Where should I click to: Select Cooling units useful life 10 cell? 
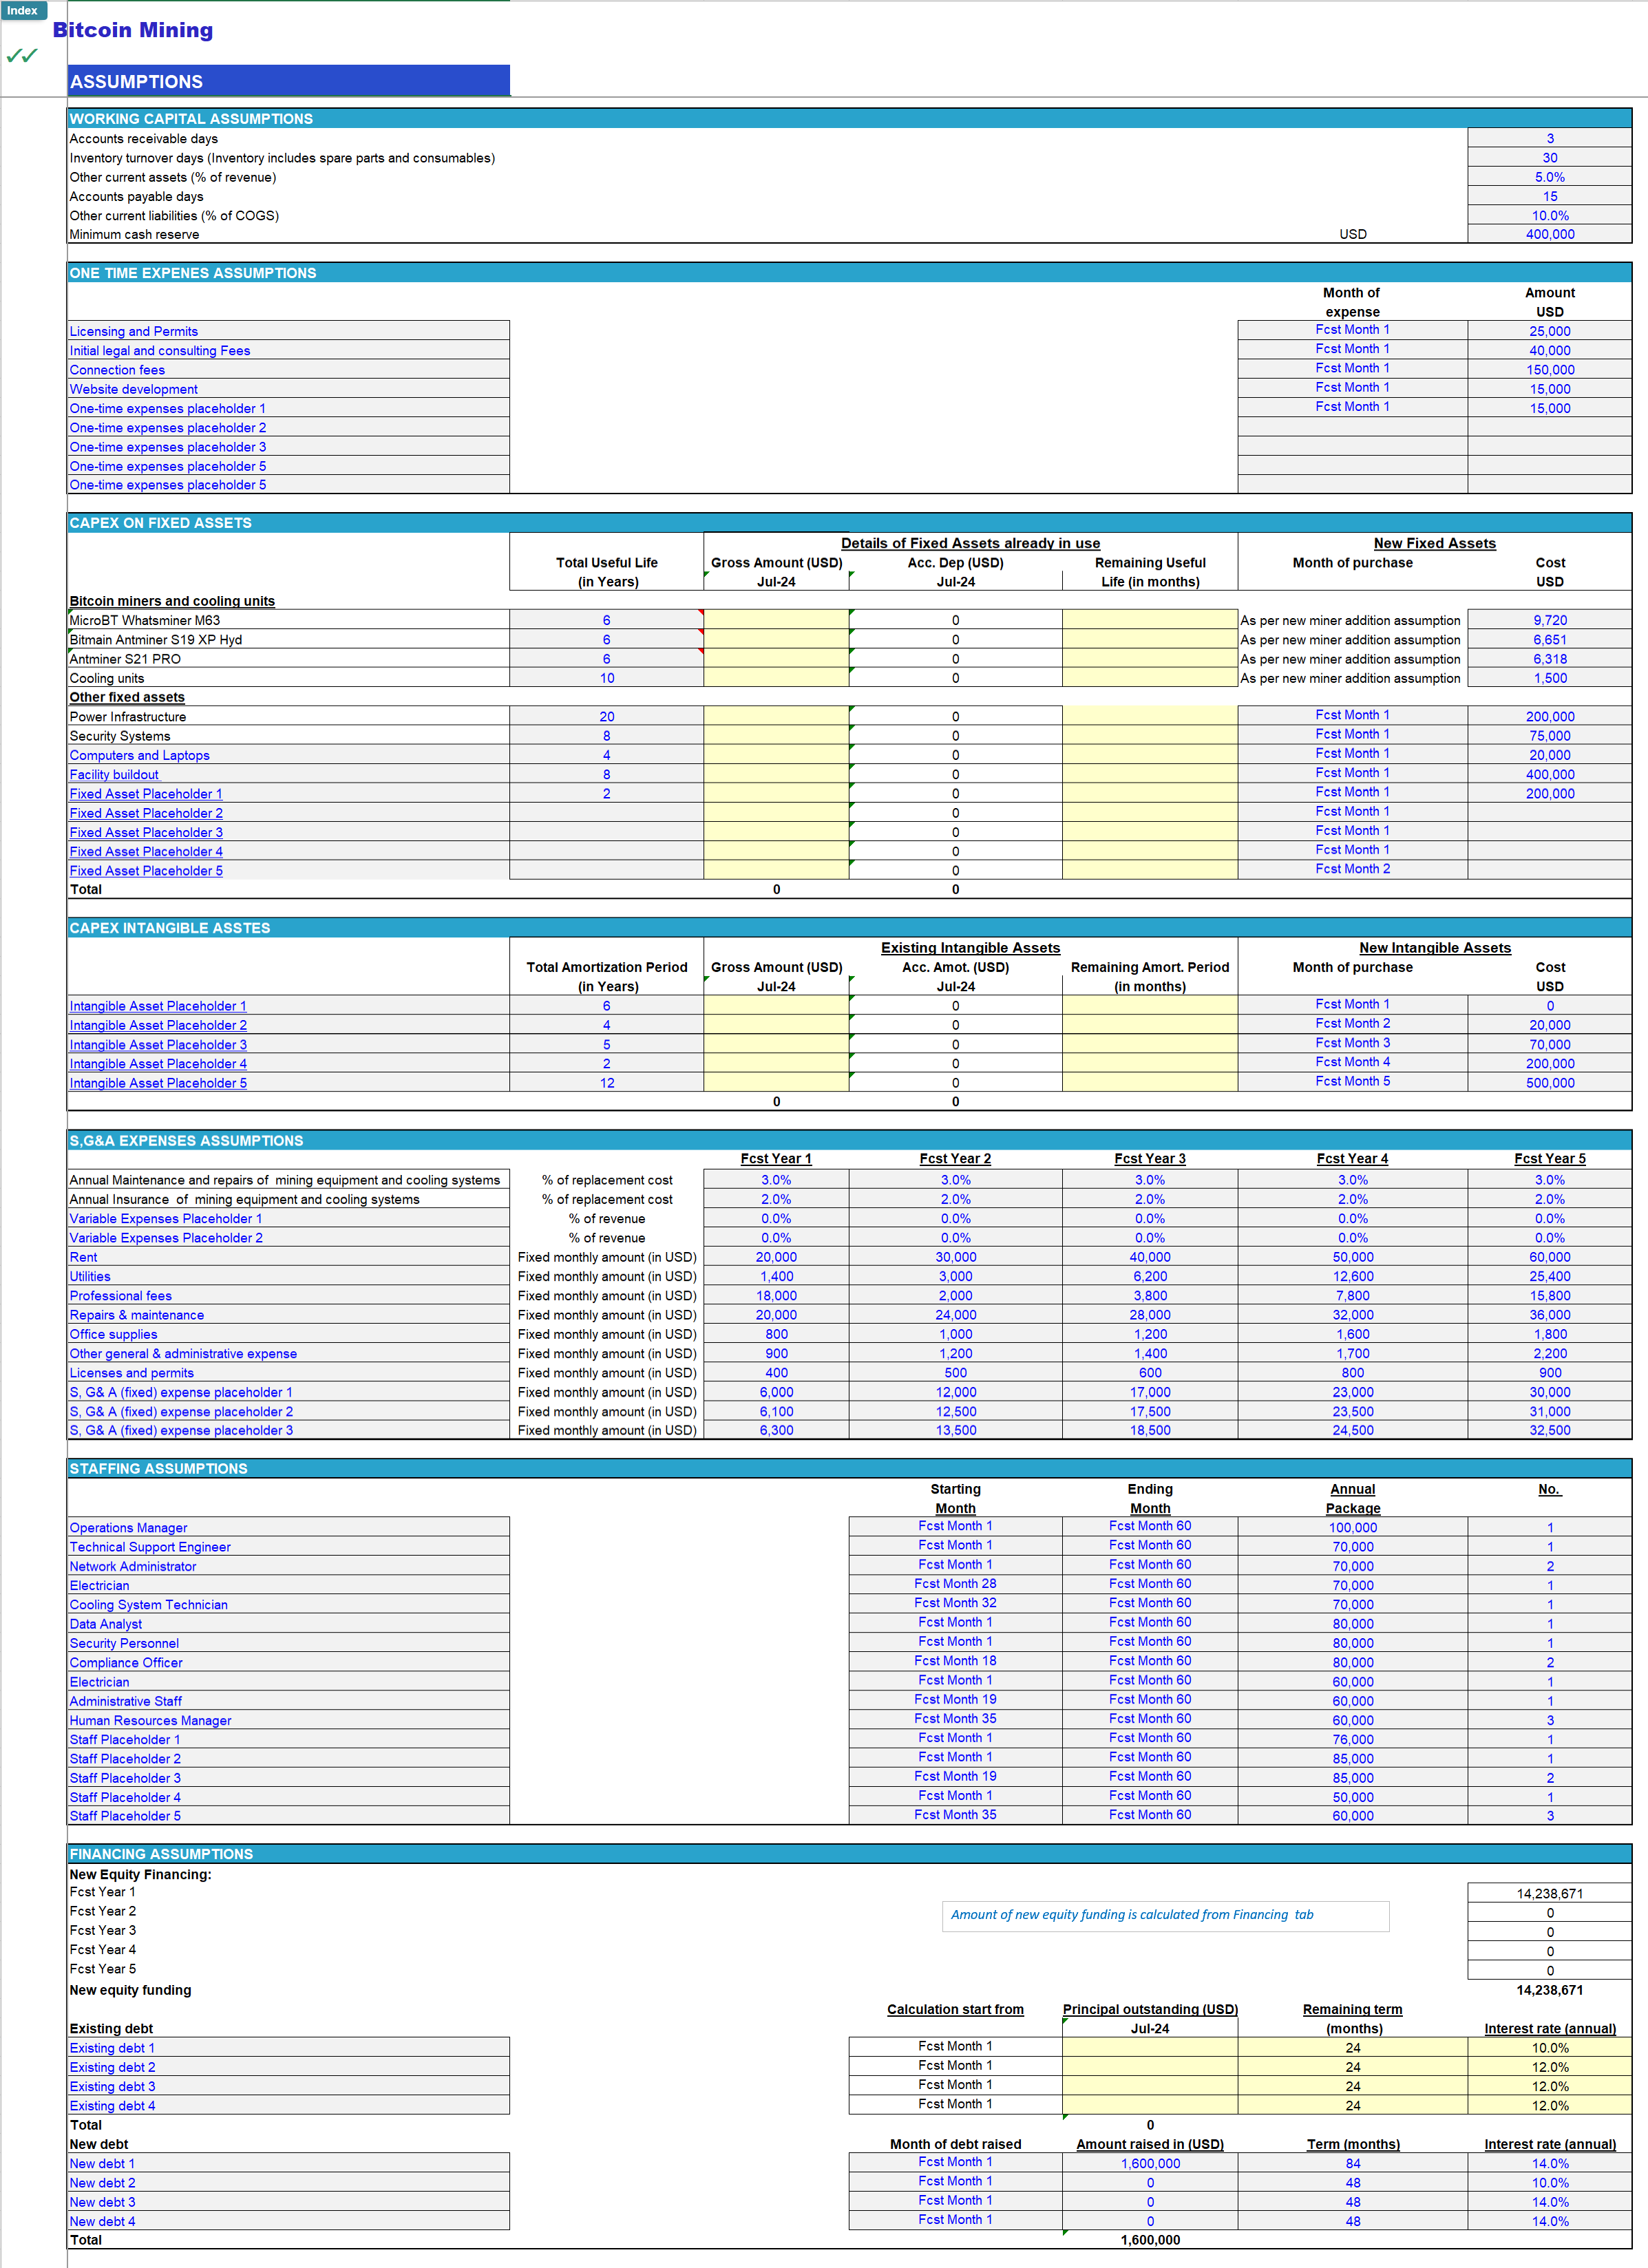606,678
